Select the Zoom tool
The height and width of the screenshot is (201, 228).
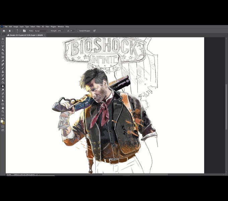pyautogui.click(x=3, y=112)
